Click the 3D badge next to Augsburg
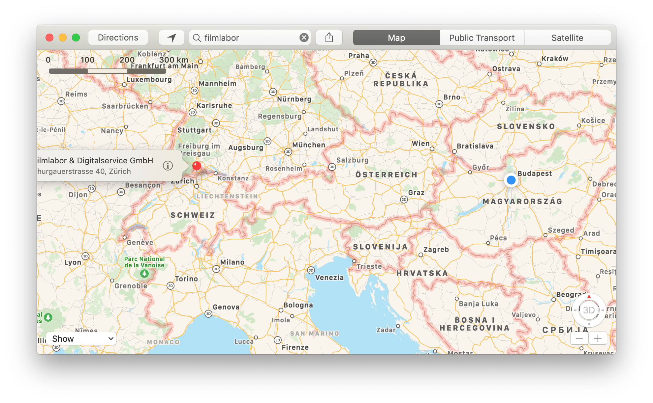Image resolution: width=653 pixels, height=403 pixels. [267, 141]
